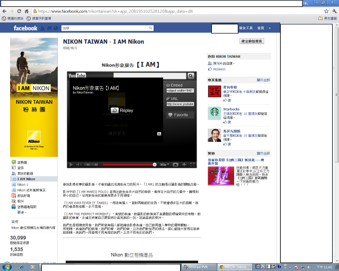This screenshot has height=271, width=339.
Task: Open the 360p quality menu
Action: point(164,165)
